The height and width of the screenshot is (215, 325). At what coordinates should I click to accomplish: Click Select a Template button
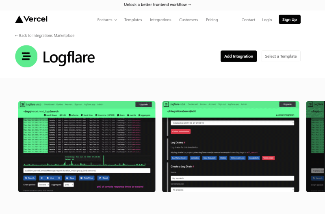pos(281,56)
